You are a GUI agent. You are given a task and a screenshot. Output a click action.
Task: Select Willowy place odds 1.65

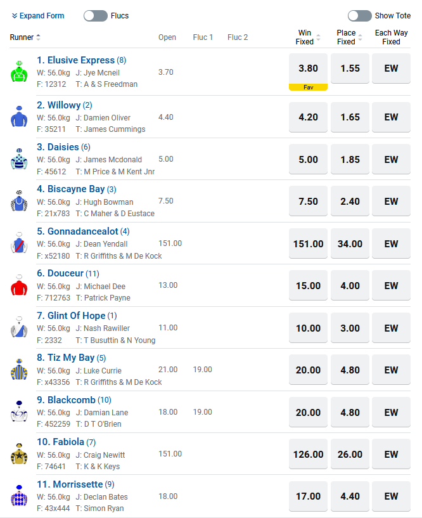(x=350, y=117)
